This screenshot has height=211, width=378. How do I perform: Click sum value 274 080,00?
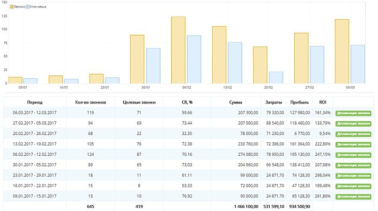click(248, 154)
